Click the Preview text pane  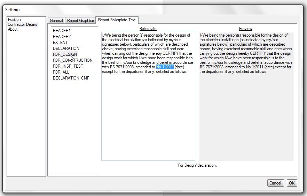coord(246,96)
